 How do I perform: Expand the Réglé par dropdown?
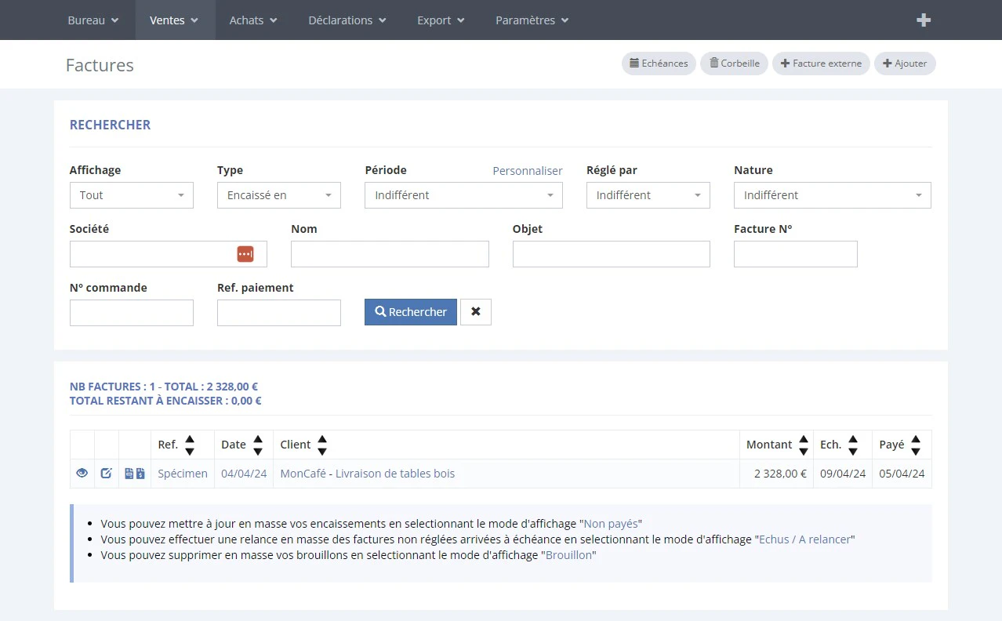(648, 195)
